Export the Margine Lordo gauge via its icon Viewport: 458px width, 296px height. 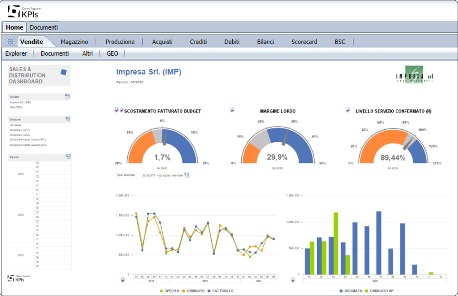click(x=232, y=110)
